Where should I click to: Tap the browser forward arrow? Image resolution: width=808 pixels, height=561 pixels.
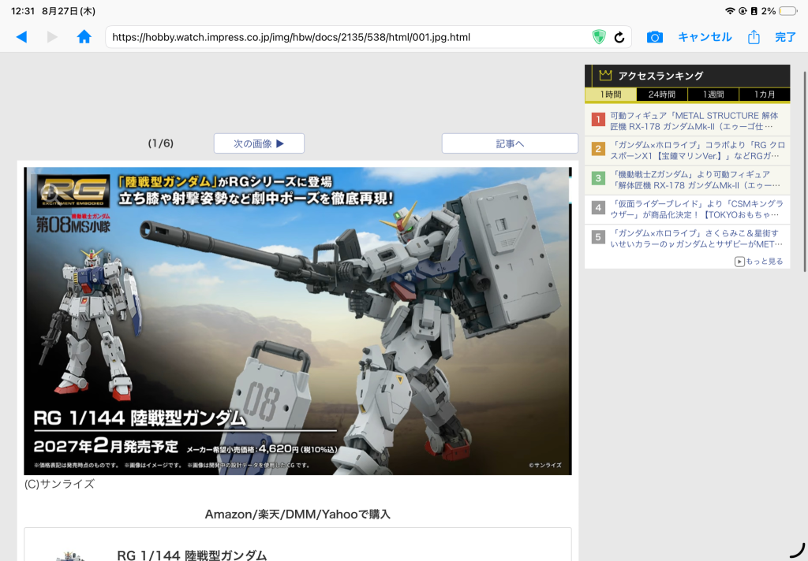[52, 37]
